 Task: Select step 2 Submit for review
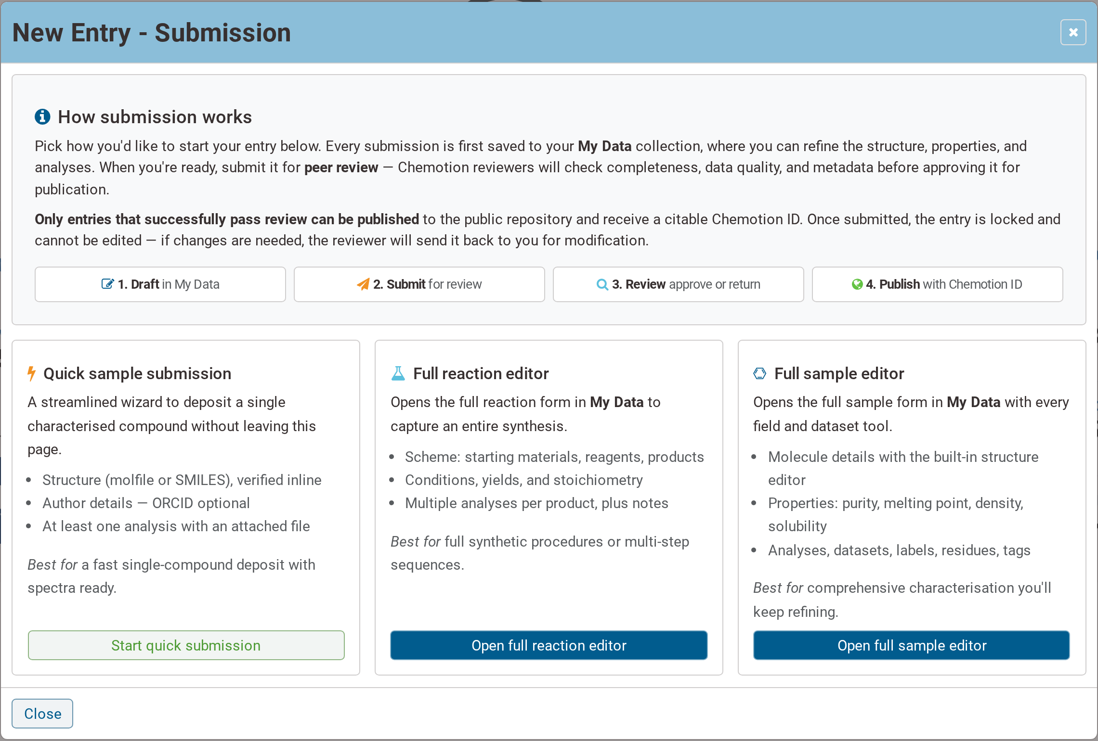tap(419, 284)
